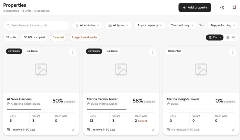Click 3 available badge on Al Noor Gardens

coord(14,51)
